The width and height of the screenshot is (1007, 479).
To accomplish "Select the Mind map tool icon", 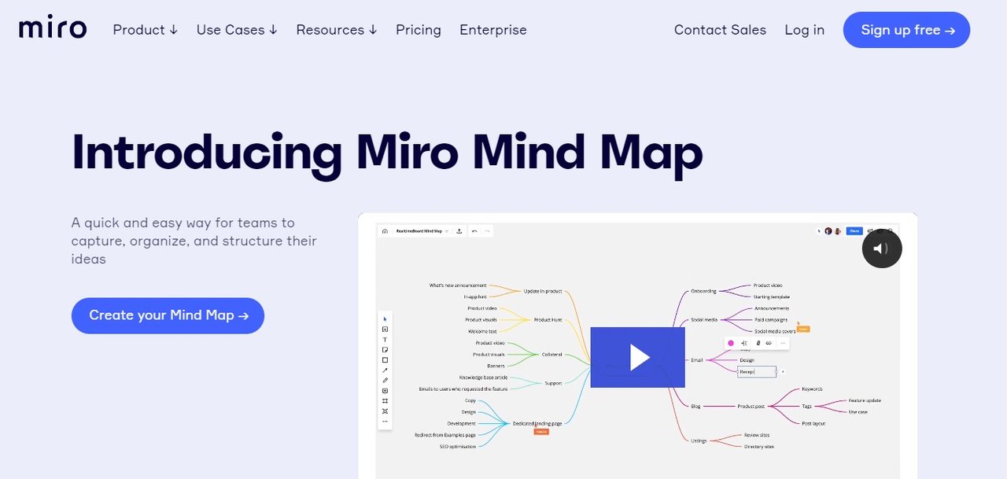I will coord(385,411).
